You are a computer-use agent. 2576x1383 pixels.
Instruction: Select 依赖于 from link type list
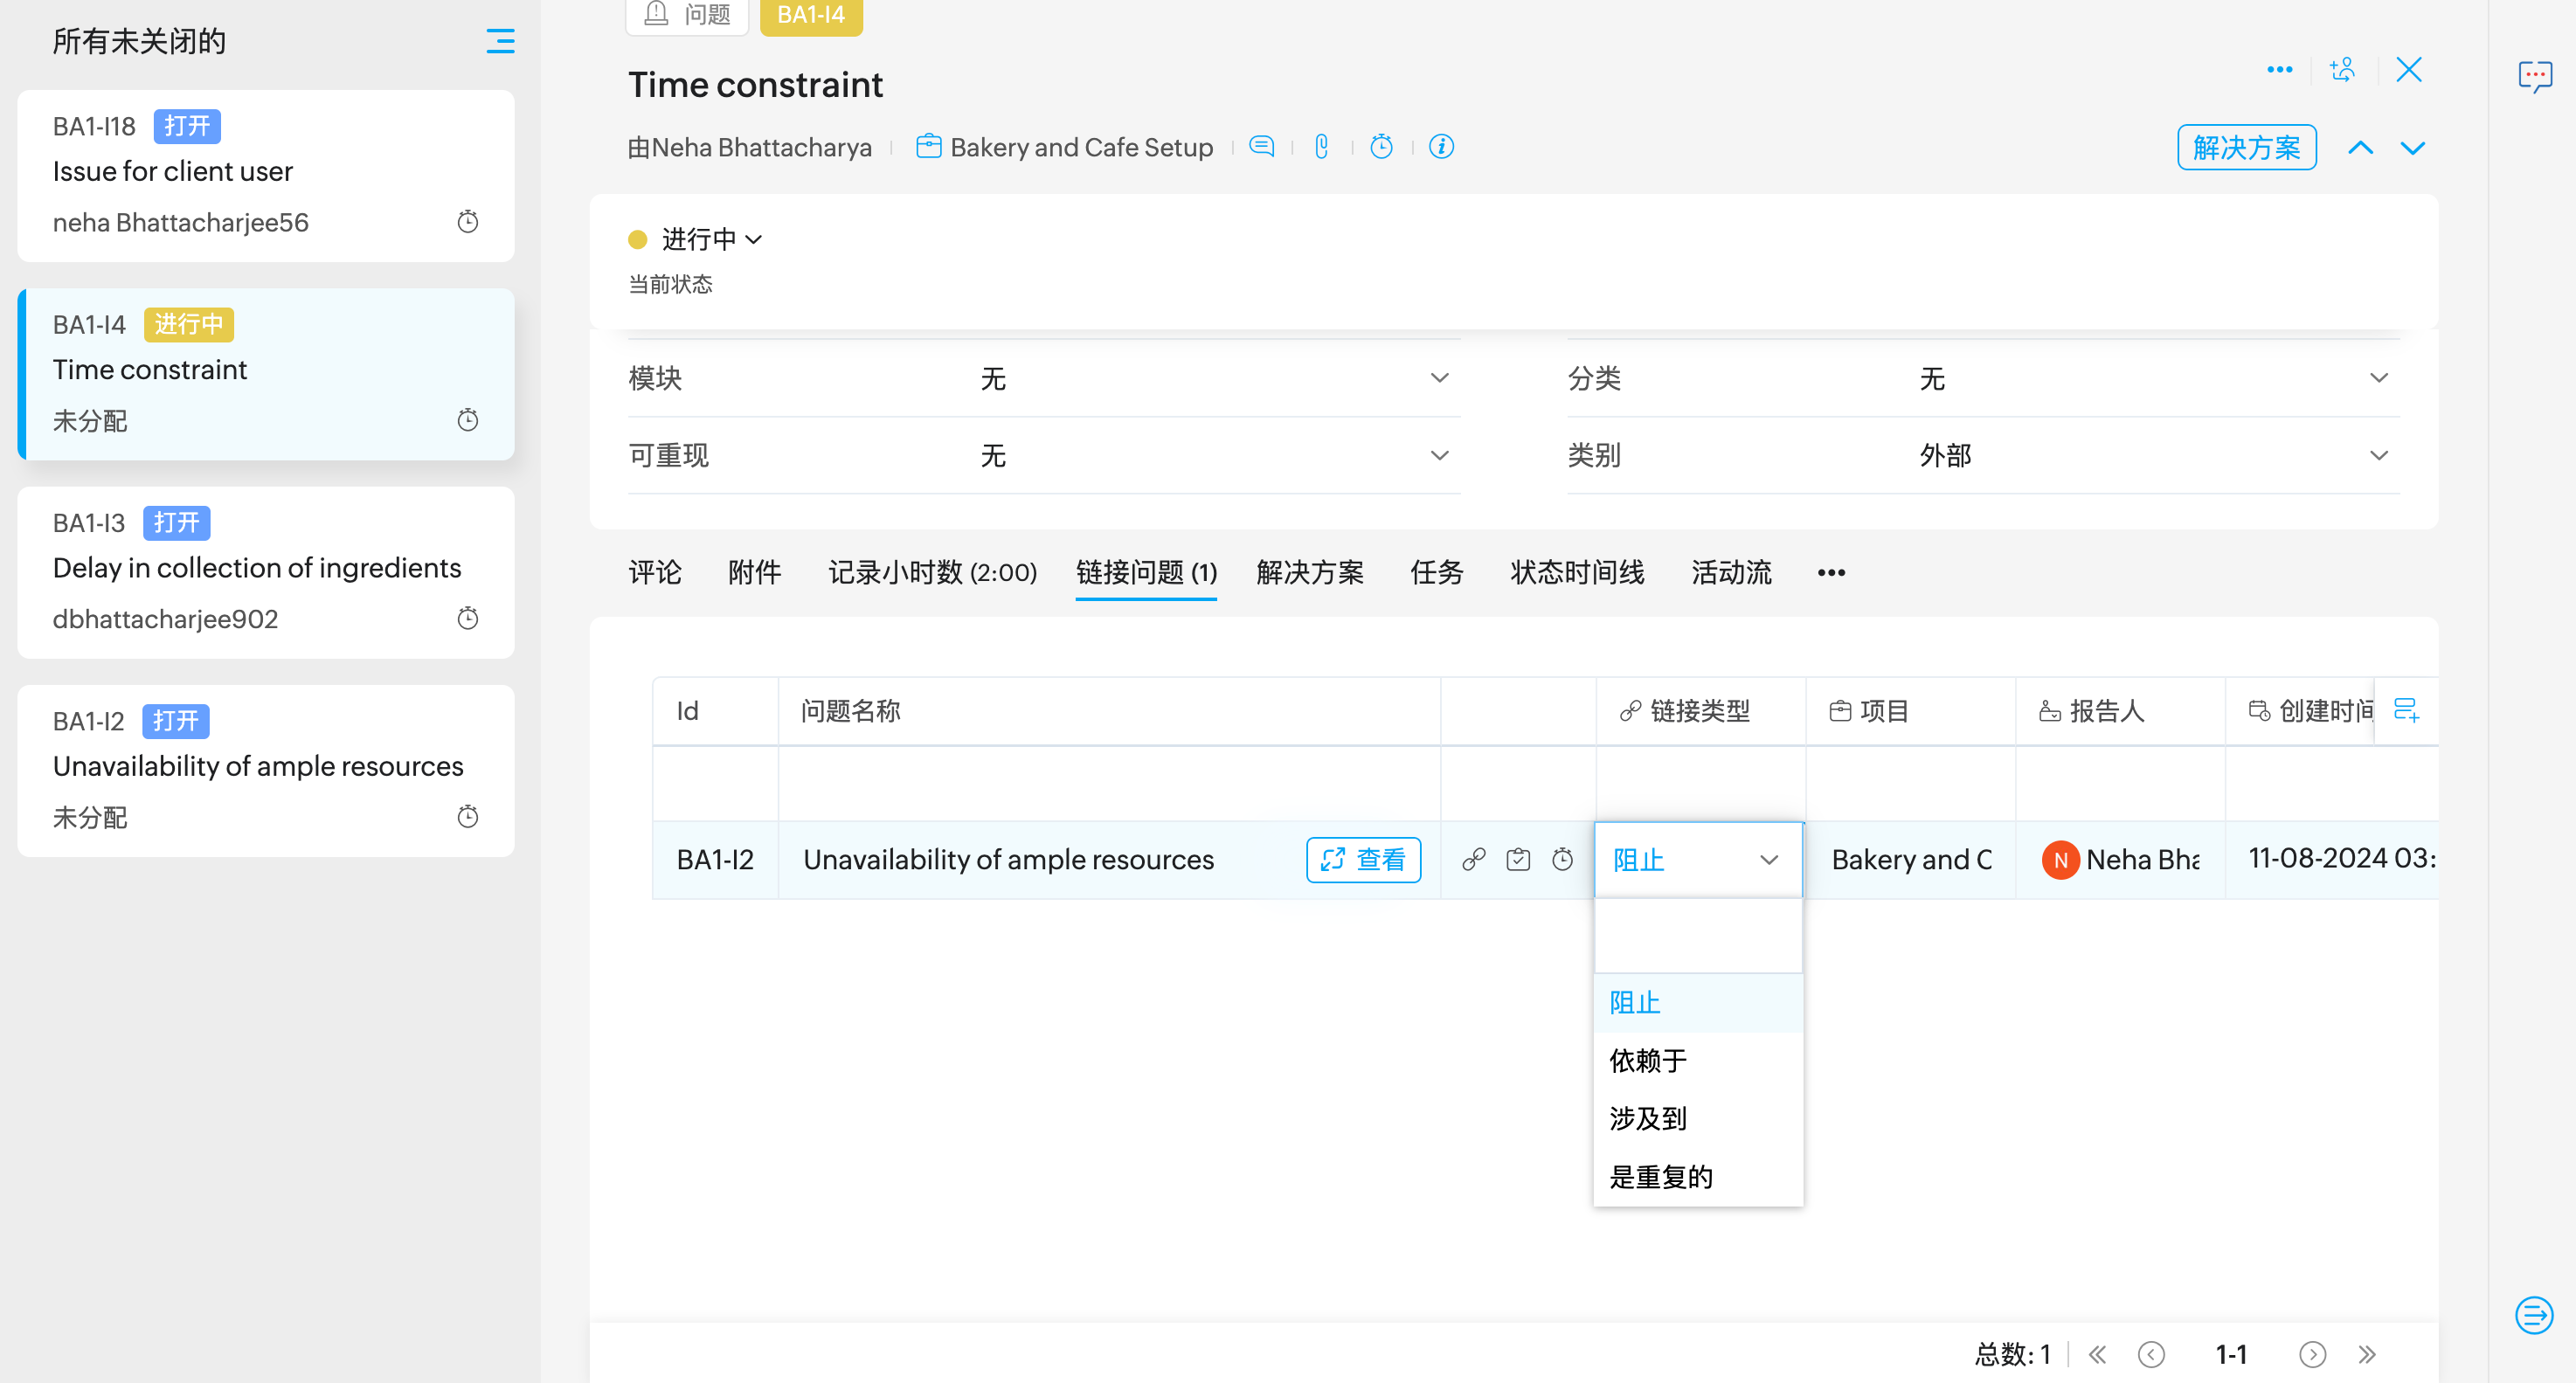coord(1647,1060)
